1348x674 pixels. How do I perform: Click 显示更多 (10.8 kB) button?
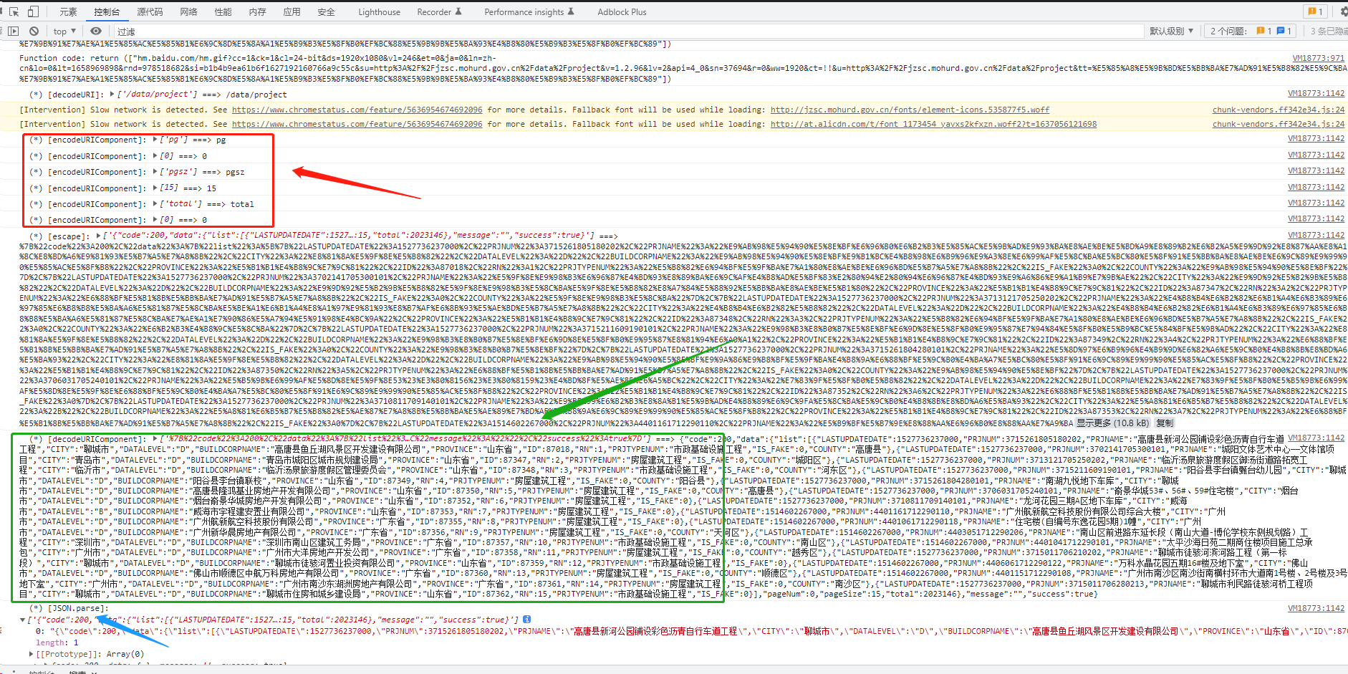(x=1112, y=423)
